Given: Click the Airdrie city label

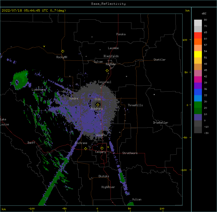Looking at the screenshot, I should [102, 135].
